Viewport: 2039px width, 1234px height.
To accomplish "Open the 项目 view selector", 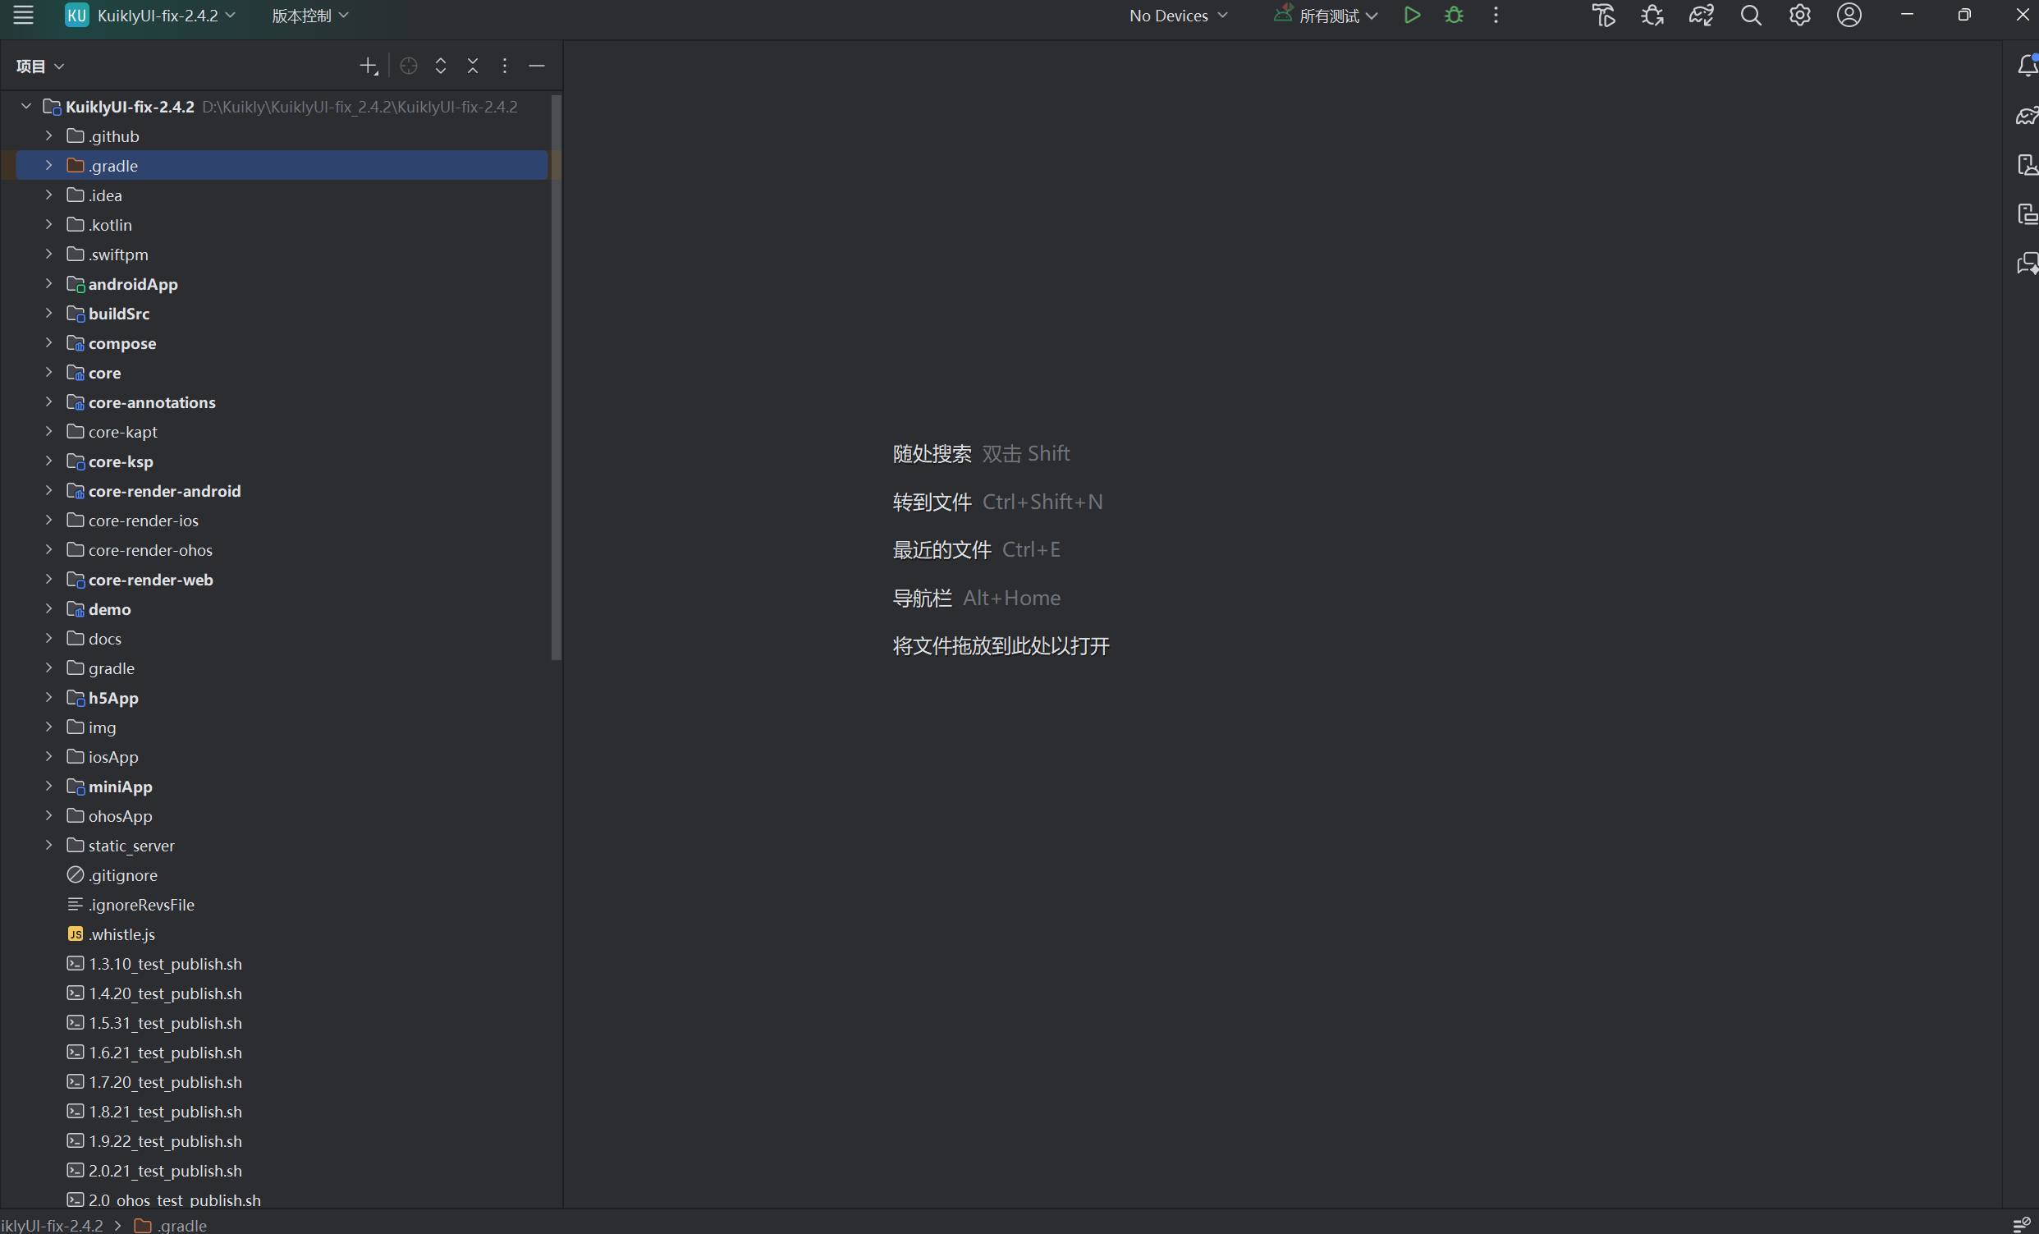I will click(x=39, y=67).
